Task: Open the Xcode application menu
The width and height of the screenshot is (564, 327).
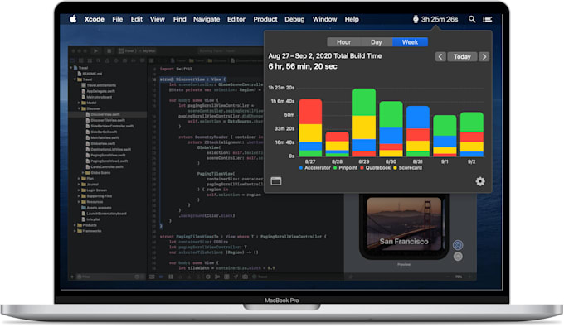Action: click(x=95, y=19)
